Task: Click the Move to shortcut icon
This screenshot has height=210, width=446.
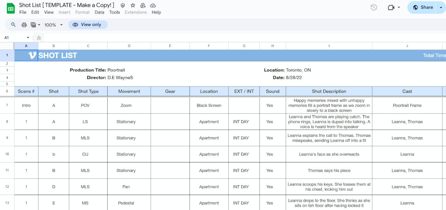Action: coord(143,5)
